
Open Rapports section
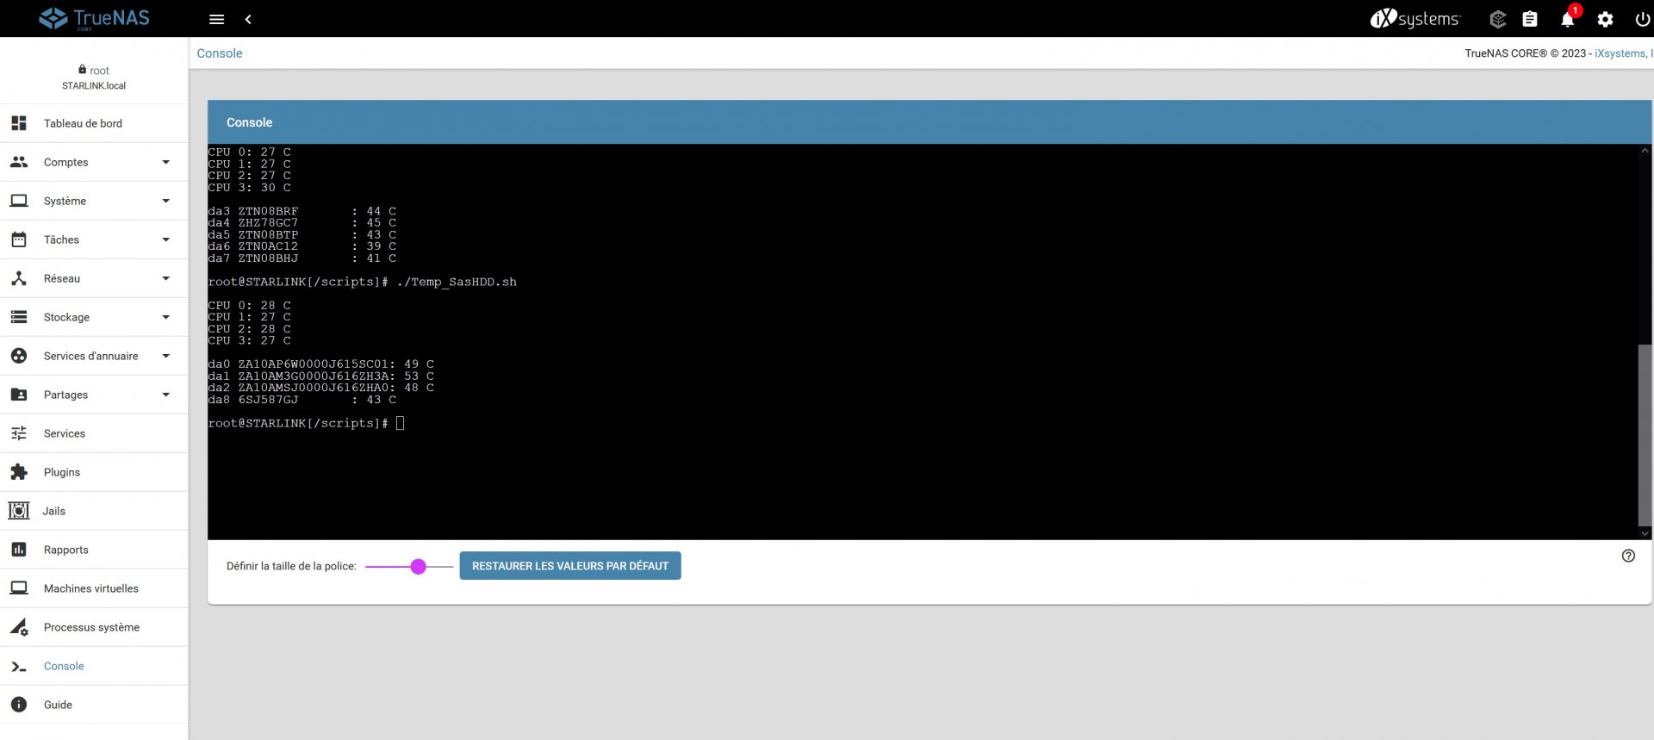94,550
